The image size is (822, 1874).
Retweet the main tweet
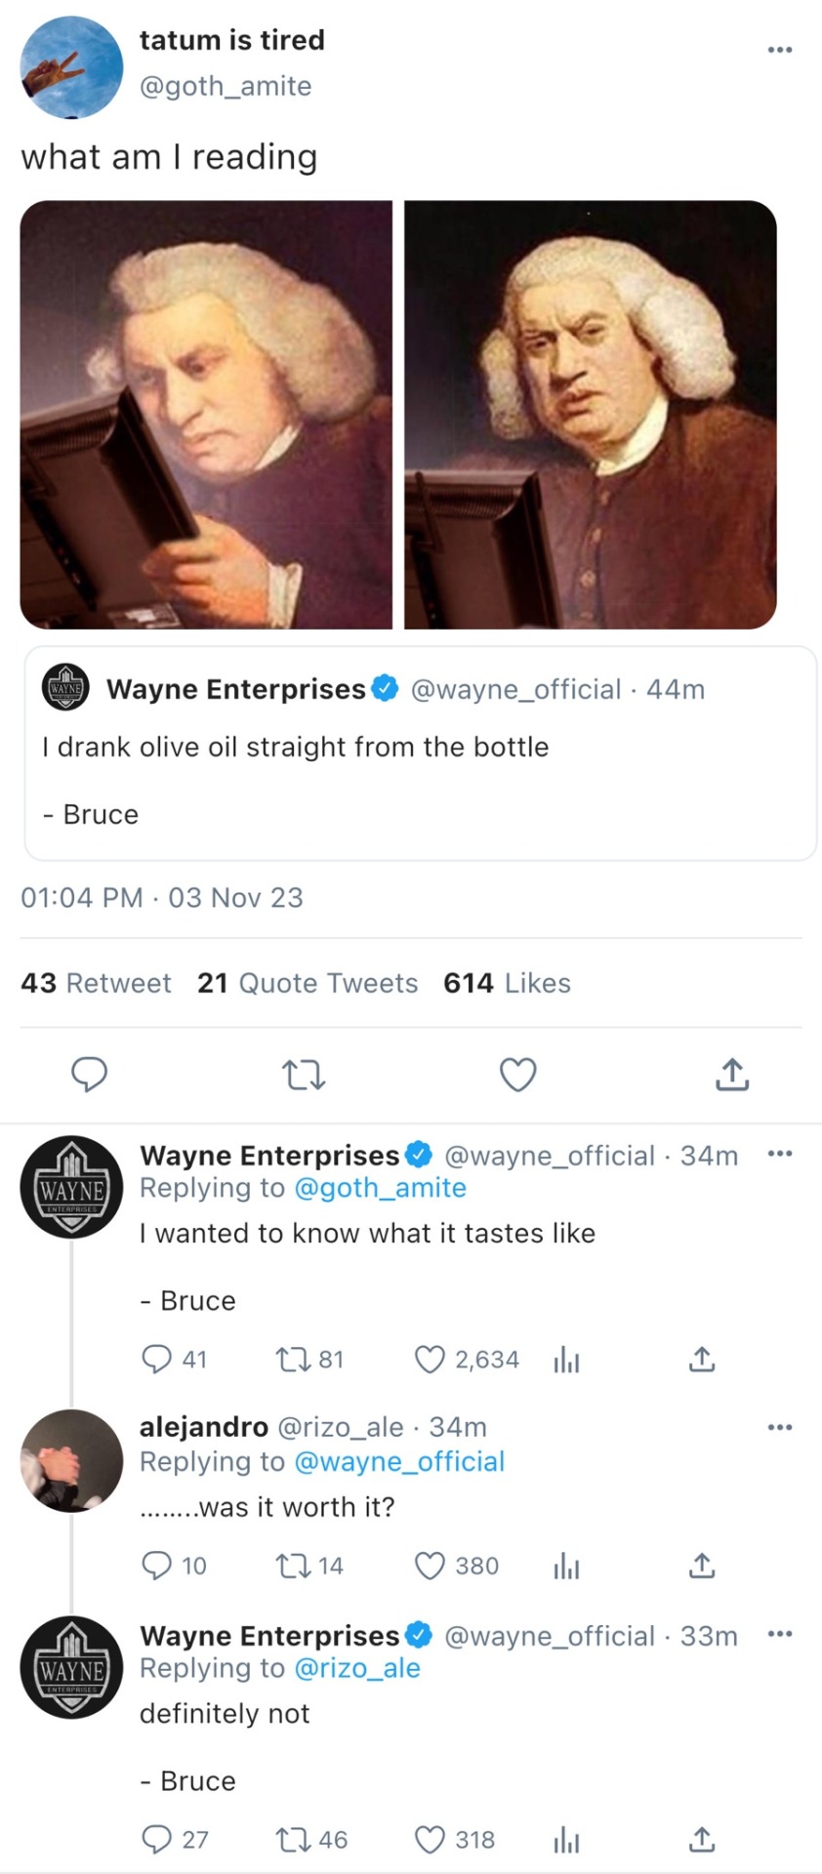pos(303,1075)
